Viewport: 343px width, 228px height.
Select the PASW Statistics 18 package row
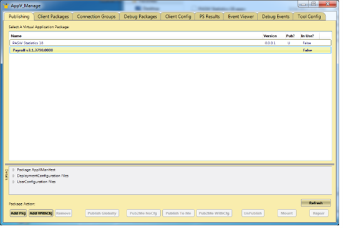(x=170, y=43)
